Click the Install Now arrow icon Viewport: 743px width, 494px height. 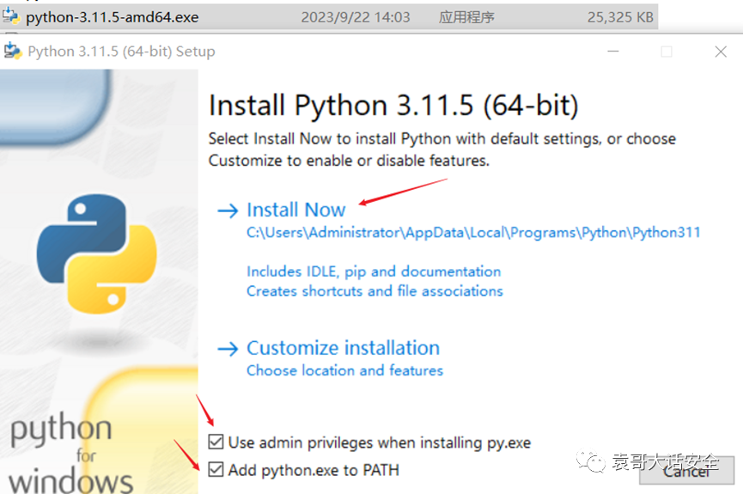pyautogui.click(x=228, y=210)
